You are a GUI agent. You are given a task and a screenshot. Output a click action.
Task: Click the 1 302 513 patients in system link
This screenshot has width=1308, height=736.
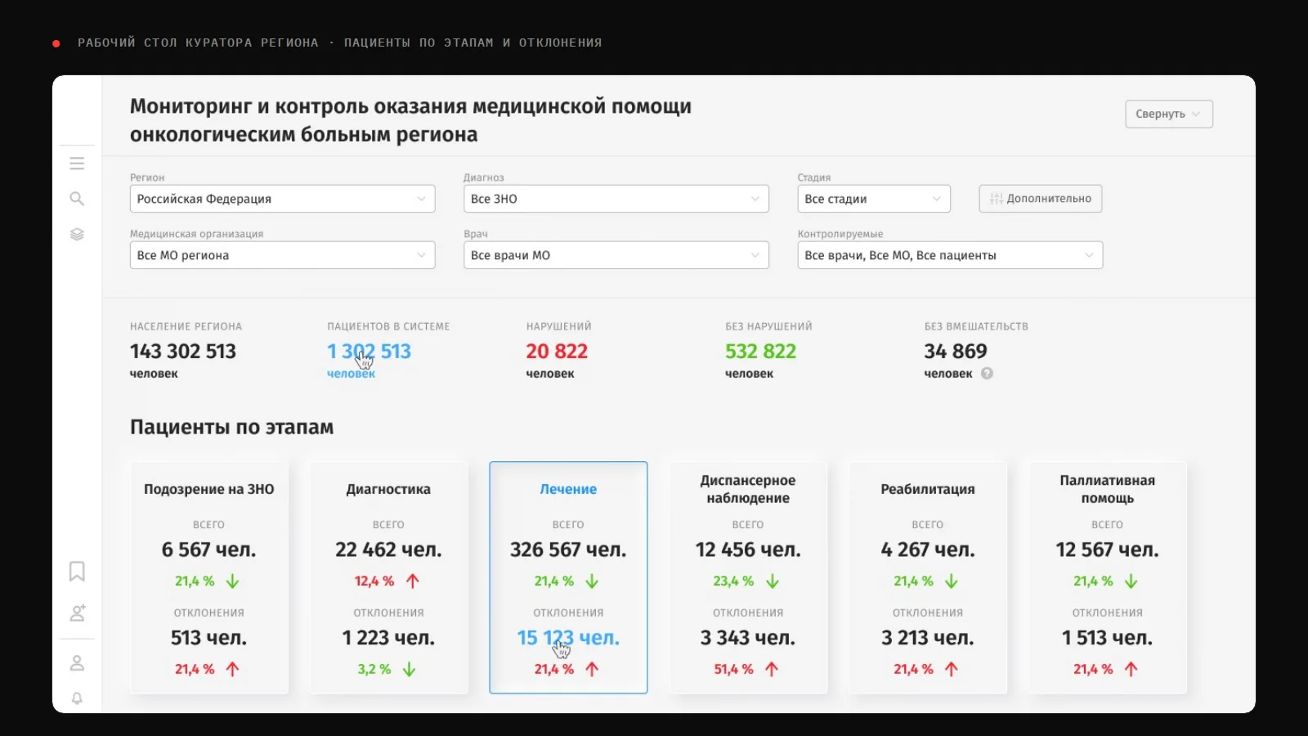pyautogui.click(x=369, y=352)
